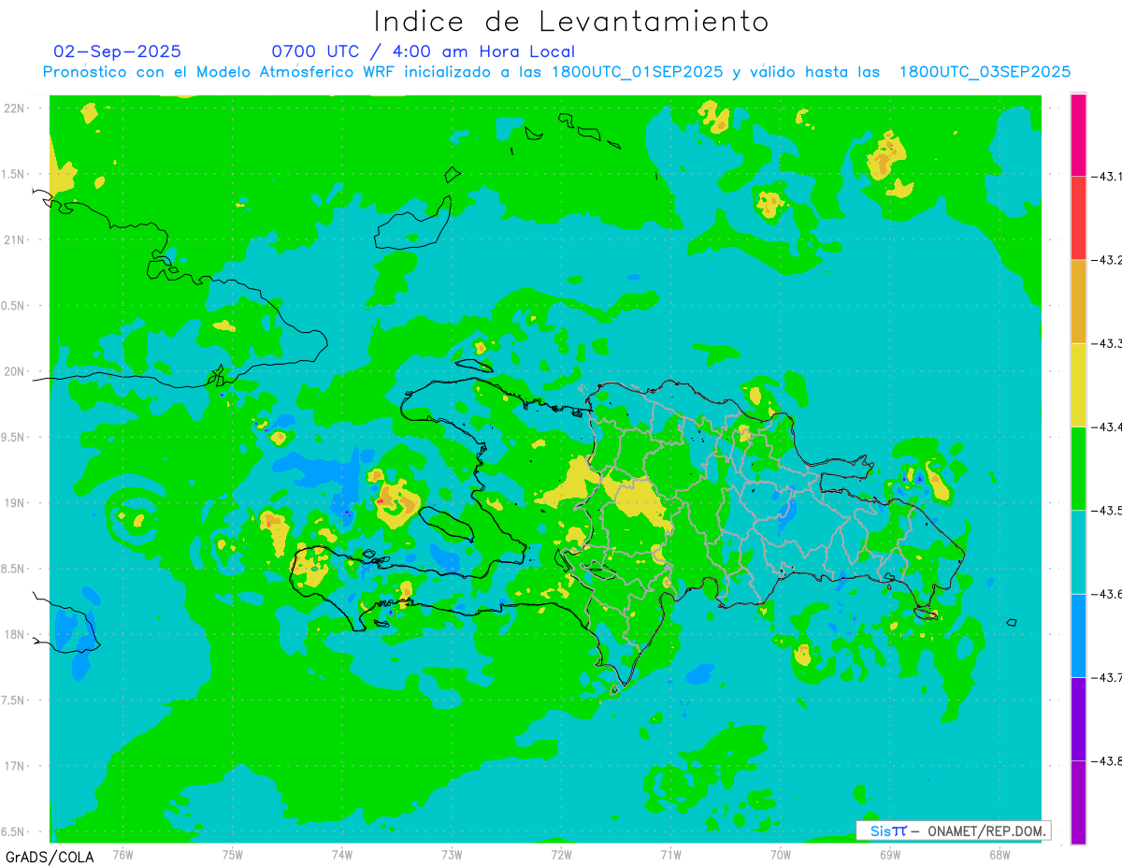The height and width of the screenshot is (867, 1122).
Task: Select the longitude label "73W"
Action: (x=452, y=854)
